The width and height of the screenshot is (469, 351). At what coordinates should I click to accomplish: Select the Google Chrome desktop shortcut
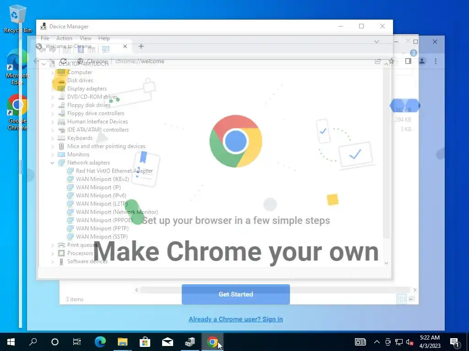coord(17,112)
